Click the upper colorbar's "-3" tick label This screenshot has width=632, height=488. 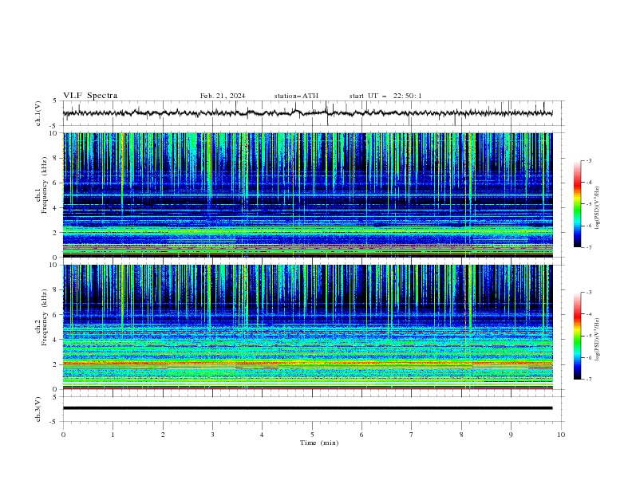point(589,160)
